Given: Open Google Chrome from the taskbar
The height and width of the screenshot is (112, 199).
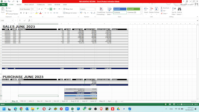Looking at the screenshot, I should click(21, 109).
